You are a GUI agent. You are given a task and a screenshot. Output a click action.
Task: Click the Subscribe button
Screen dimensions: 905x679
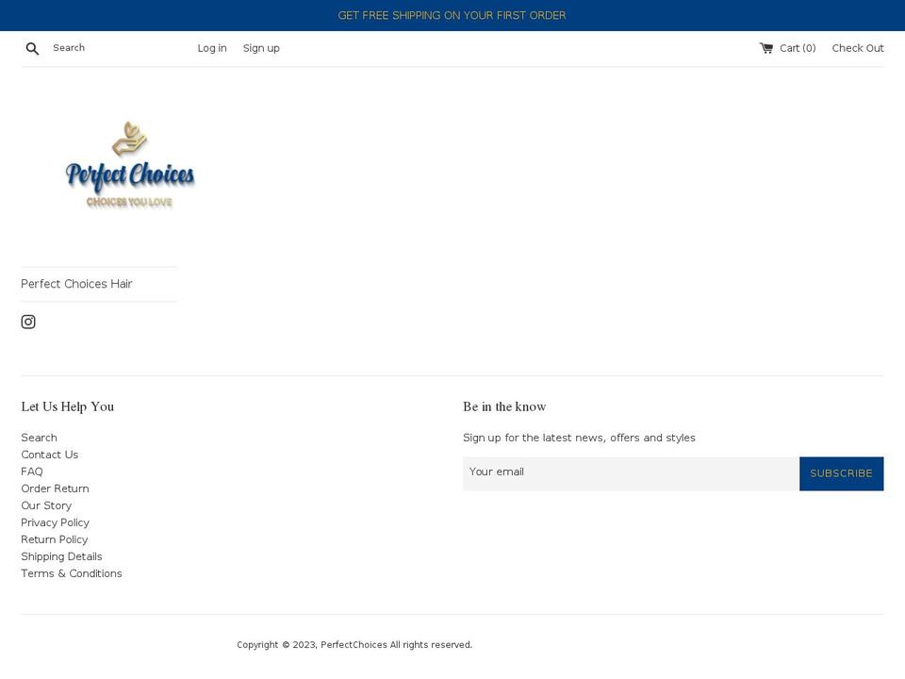[841, 473]
